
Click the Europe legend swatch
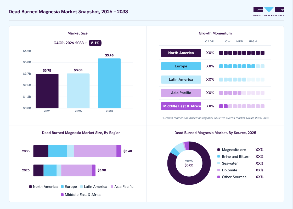(x=62, y=187)
